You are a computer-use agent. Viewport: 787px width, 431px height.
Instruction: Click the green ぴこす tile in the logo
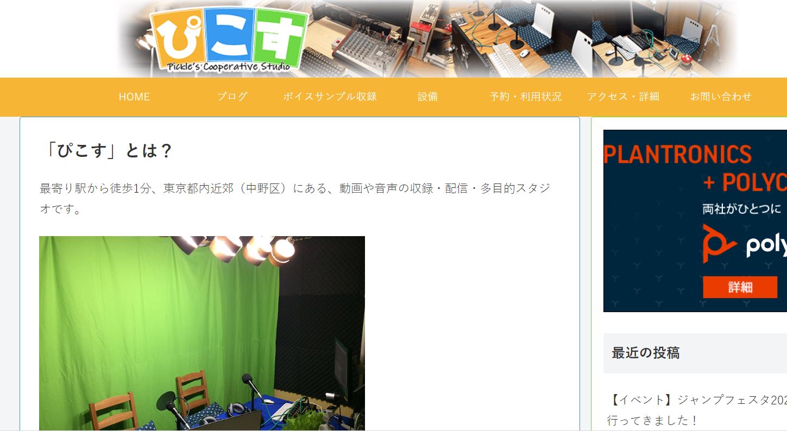282,35
